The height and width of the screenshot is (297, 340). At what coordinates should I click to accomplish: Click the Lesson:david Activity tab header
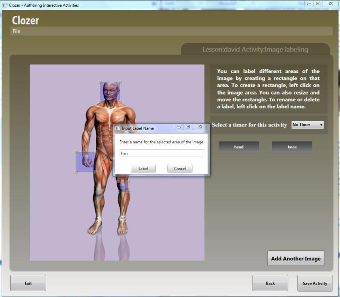[255, 50]
